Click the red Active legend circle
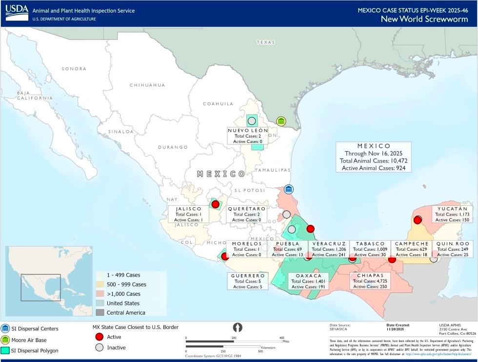The image size is (478, 362). (100, 337)
